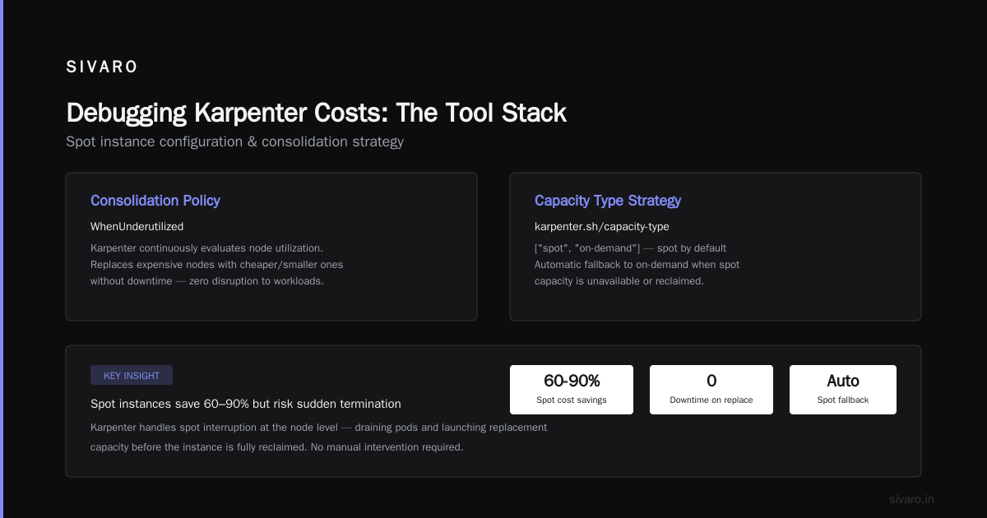
Task: Click 'Replaces expensive nodes with cheaper/smaller ones' line
Action: (217, 264)
